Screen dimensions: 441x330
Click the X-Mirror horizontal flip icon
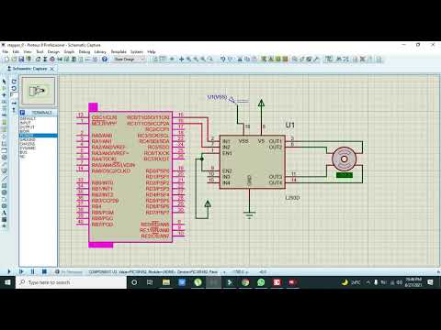tap(14, 104)
